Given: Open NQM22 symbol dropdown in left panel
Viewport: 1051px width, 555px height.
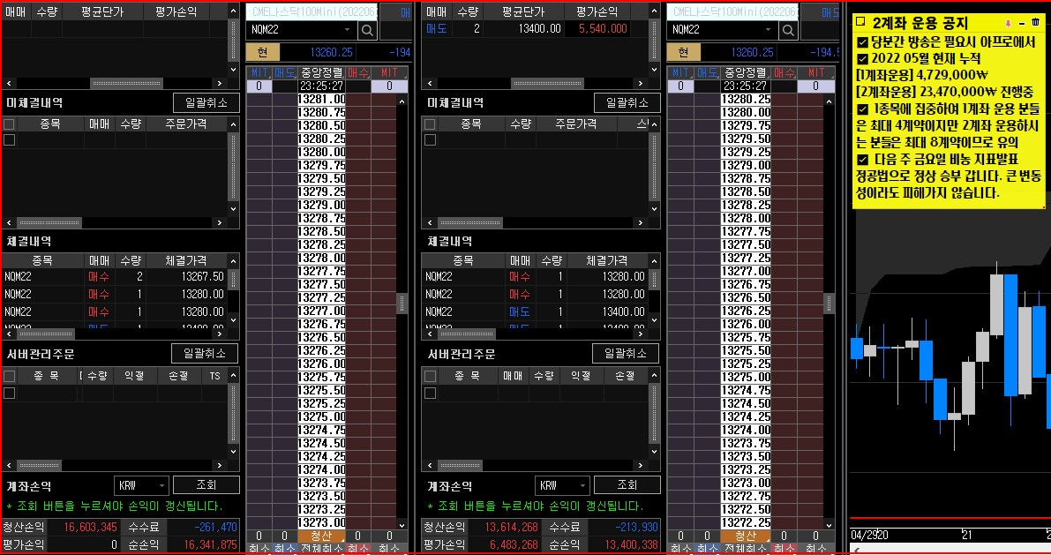Looking at the screenshot, I should [347, 30].
